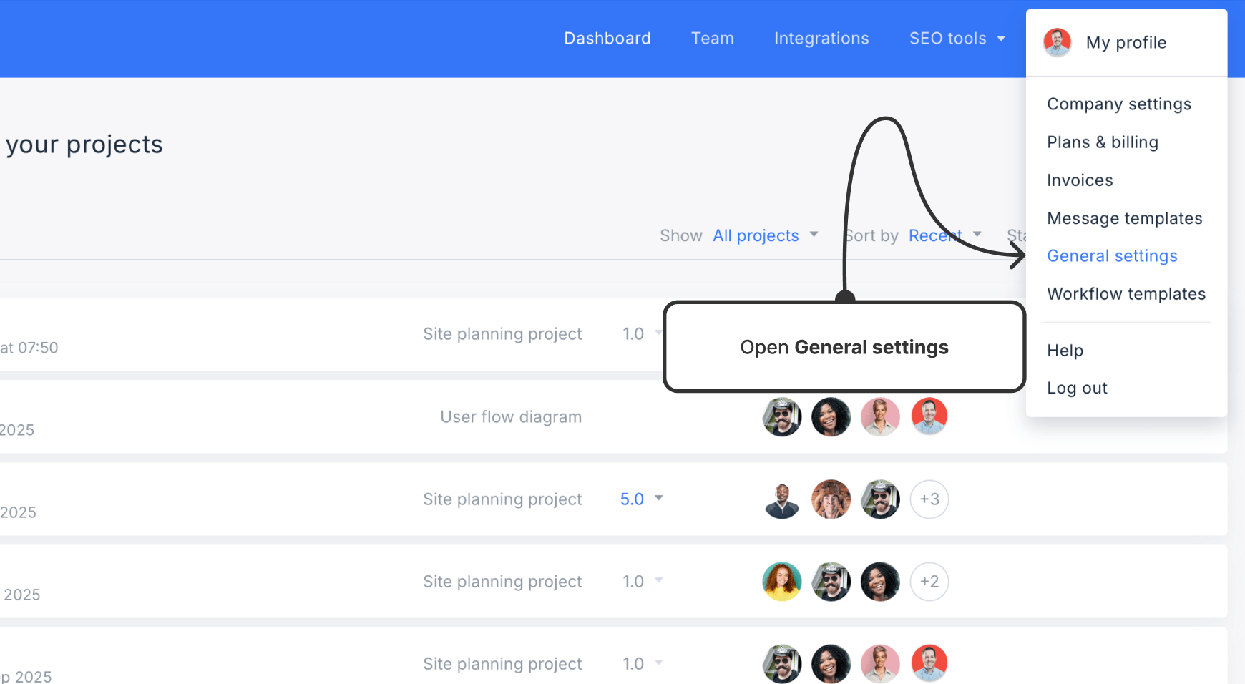Screen dimensions: 1245x684
Task: Click the curly-haired avatar on the 5.0 project
Action: (x=831, y=499)
